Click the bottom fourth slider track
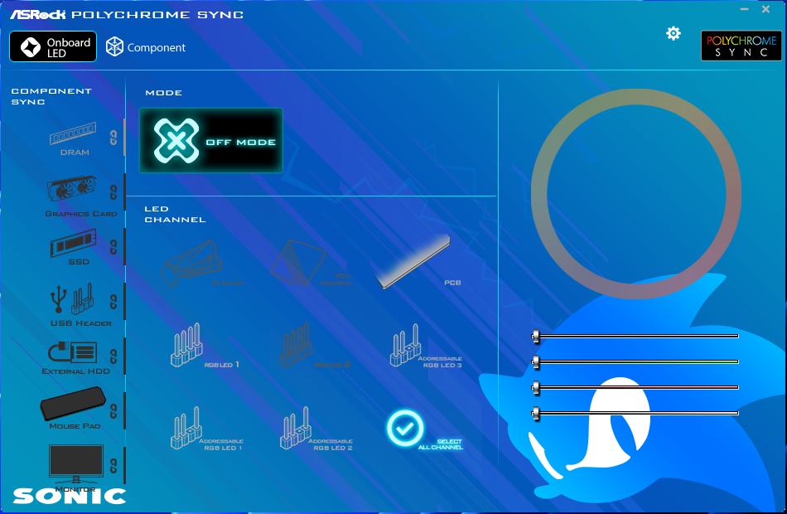787x514 pixels. point(635,413)
